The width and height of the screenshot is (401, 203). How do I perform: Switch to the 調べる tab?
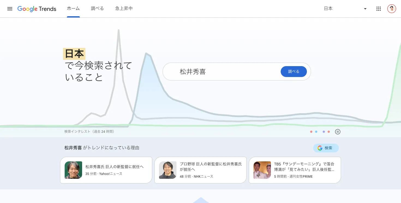coord(97,9)
